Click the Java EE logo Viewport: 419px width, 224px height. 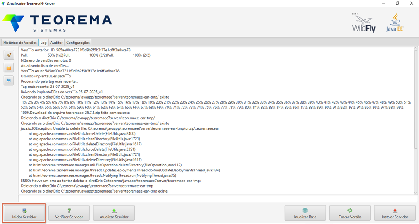pos(395,22)
